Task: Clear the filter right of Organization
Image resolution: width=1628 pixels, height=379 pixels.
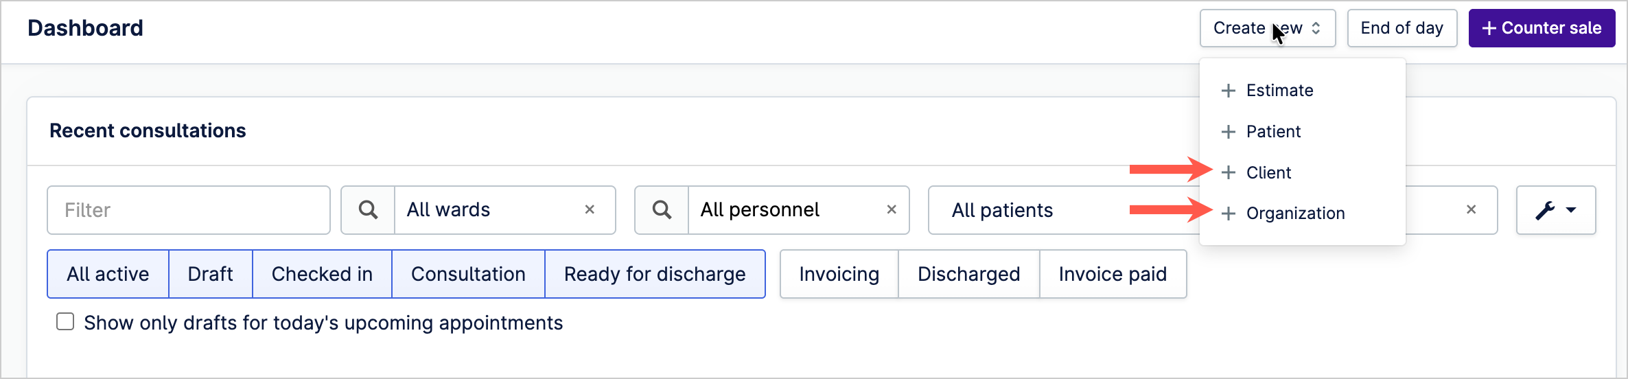Action: 1471,209
